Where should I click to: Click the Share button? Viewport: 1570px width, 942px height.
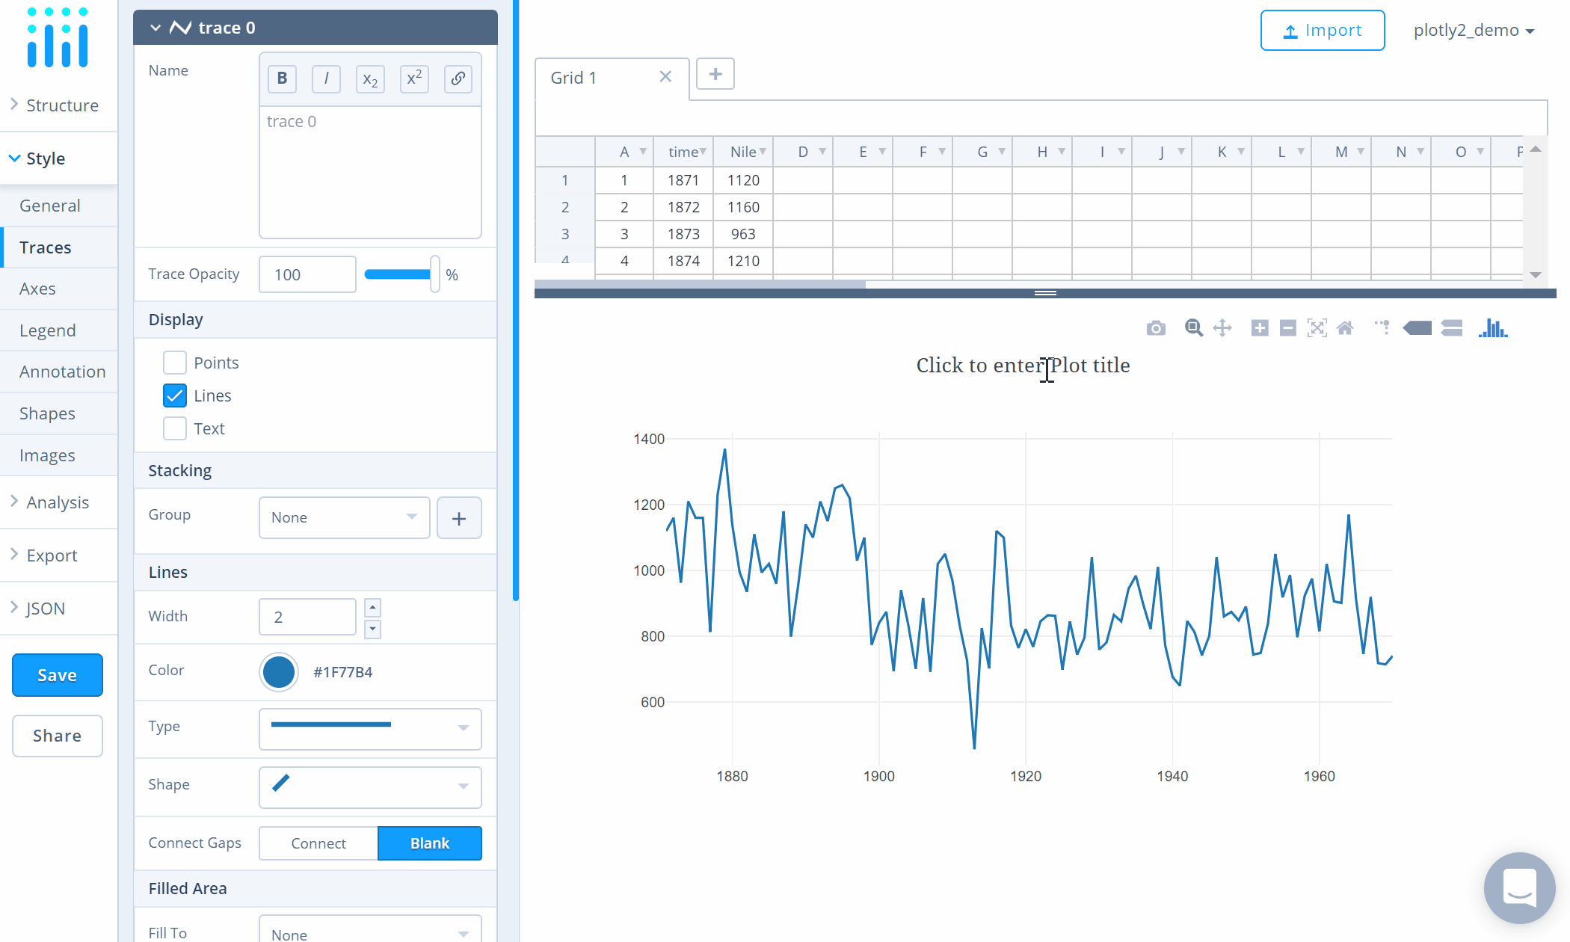point(56,736)
